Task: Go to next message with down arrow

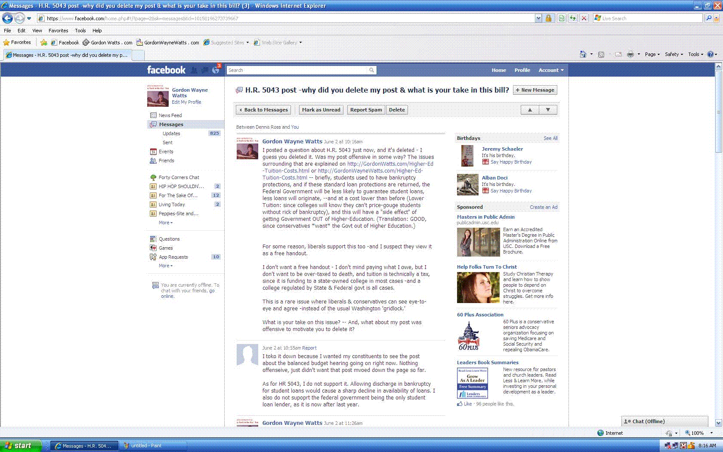Action: coord(548,110)
